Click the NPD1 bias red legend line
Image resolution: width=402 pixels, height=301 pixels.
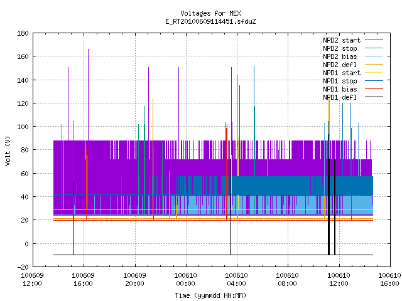374,89
